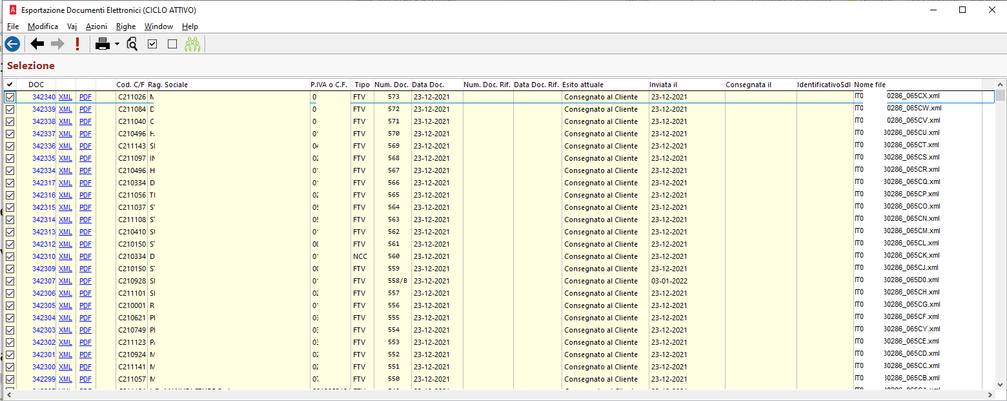Expand the printer dropdown arrow
1007x401 pixels.
point(117,45)
